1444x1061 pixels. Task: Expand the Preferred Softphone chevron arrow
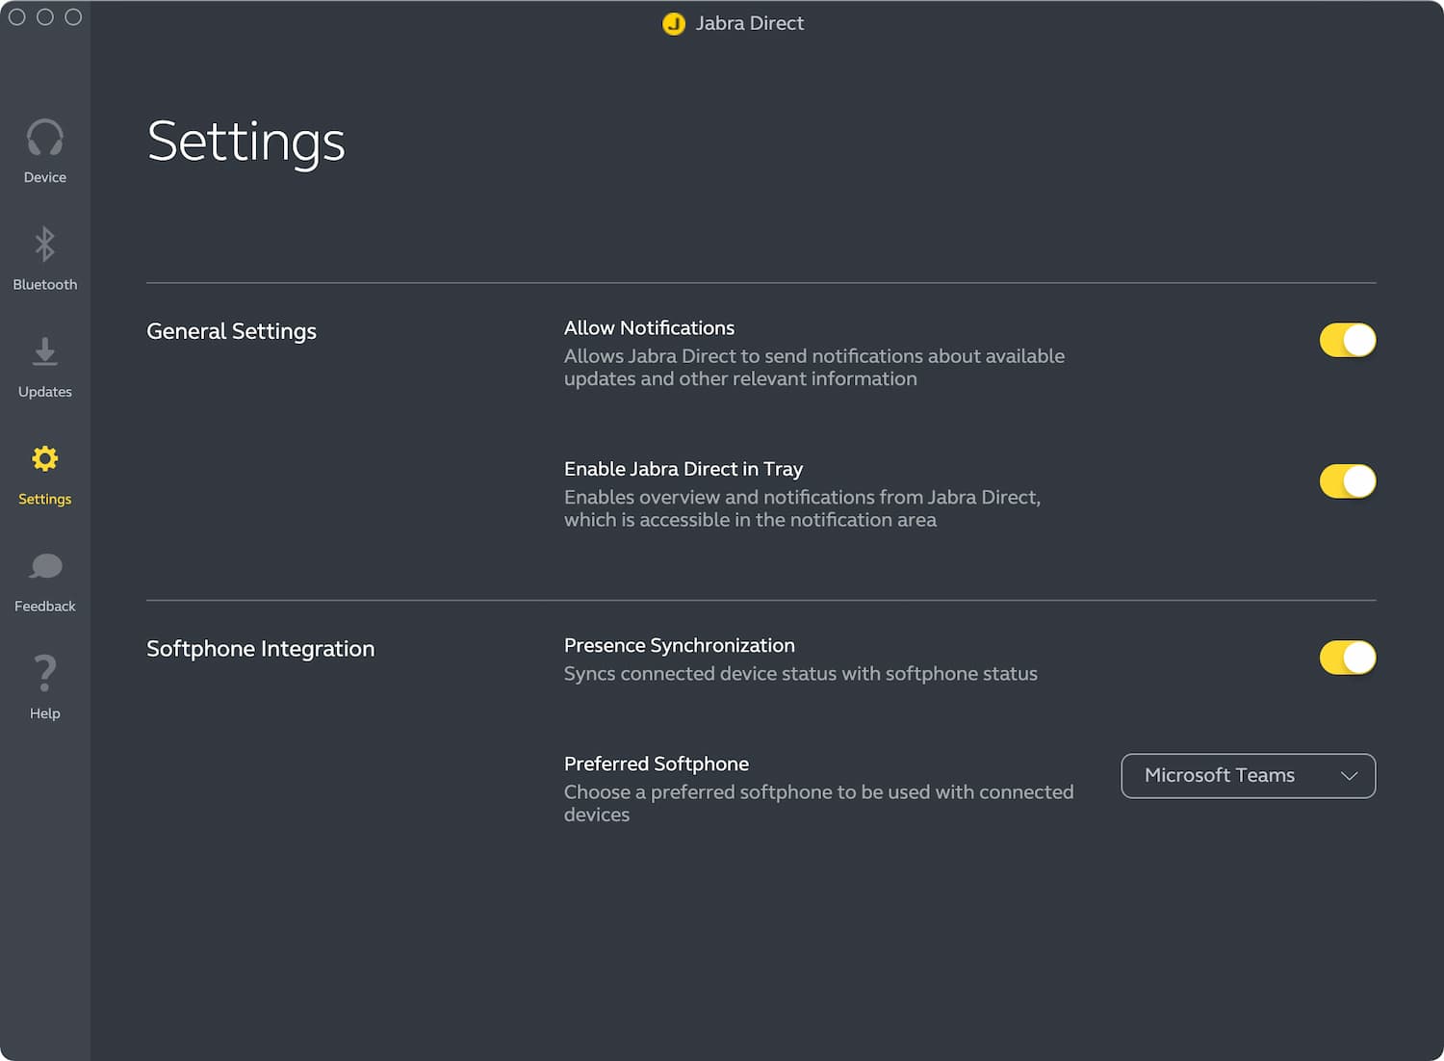(x=1349, y=776)
